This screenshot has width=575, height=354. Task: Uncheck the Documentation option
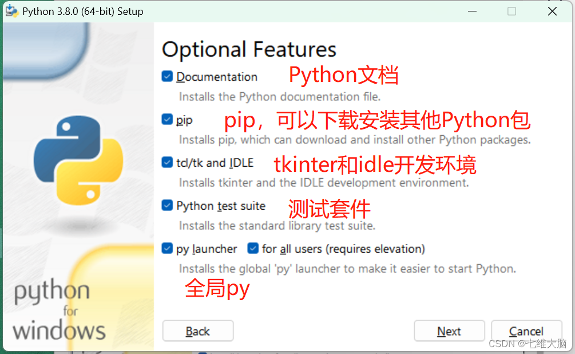[x=167, y=76]
